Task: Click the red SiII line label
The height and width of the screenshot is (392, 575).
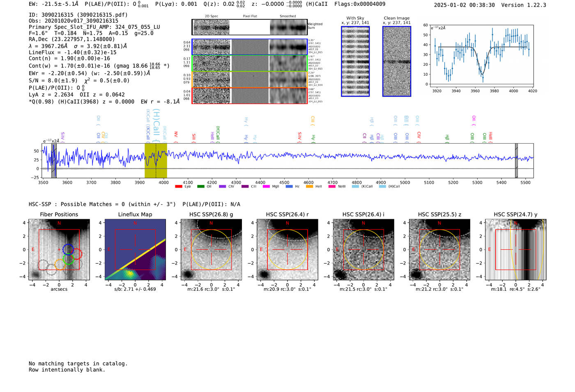Action: 194,137
